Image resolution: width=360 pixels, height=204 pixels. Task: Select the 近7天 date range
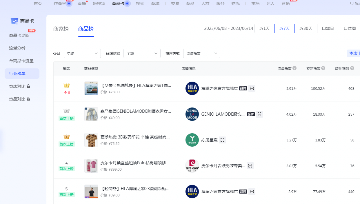click(285, 28)
